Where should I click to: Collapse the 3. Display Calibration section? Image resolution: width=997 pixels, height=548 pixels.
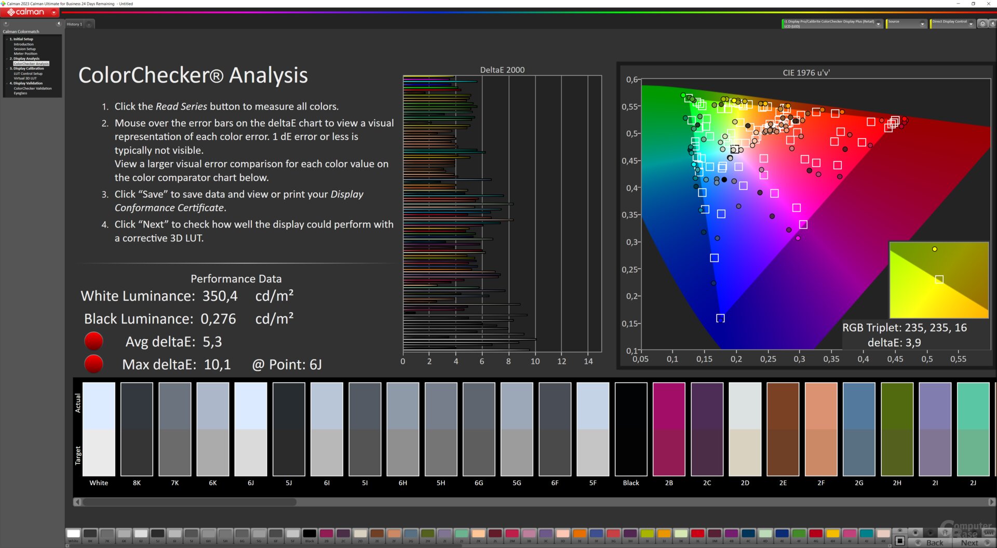[x=7, y=69]
